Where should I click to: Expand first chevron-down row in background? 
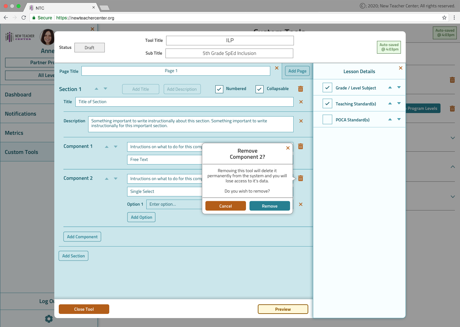tap(453, 138)
